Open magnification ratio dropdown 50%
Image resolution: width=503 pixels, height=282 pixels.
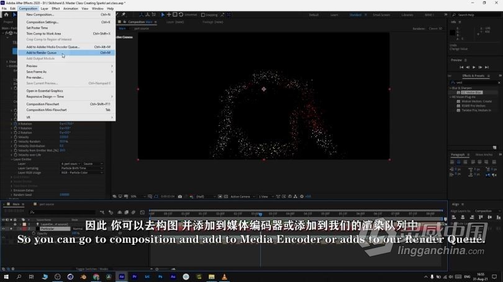point(138,196)
